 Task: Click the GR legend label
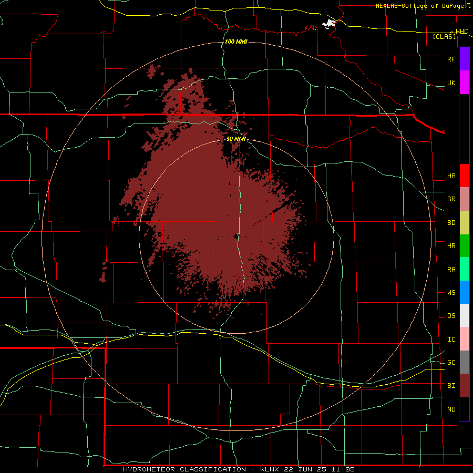(451, 199)
